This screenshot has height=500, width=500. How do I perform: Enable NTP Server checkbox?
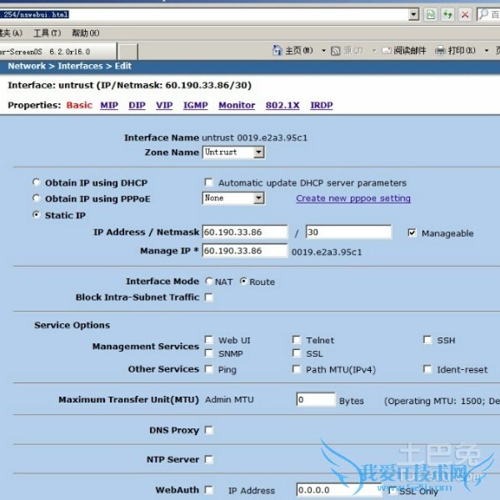(x=208, y=459)
